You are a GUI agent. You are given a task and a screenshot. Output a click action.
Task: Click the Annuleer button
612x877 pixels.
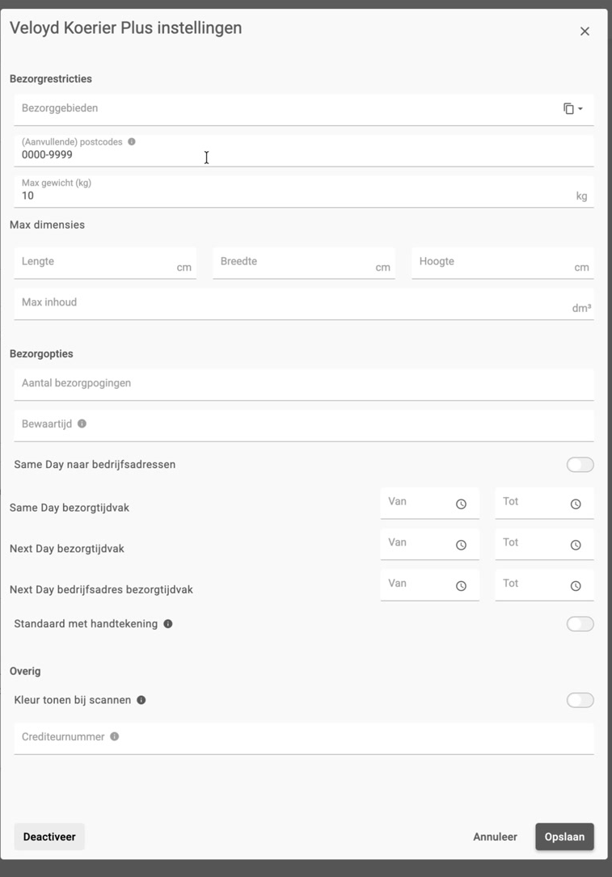click(x=495, y=837)
